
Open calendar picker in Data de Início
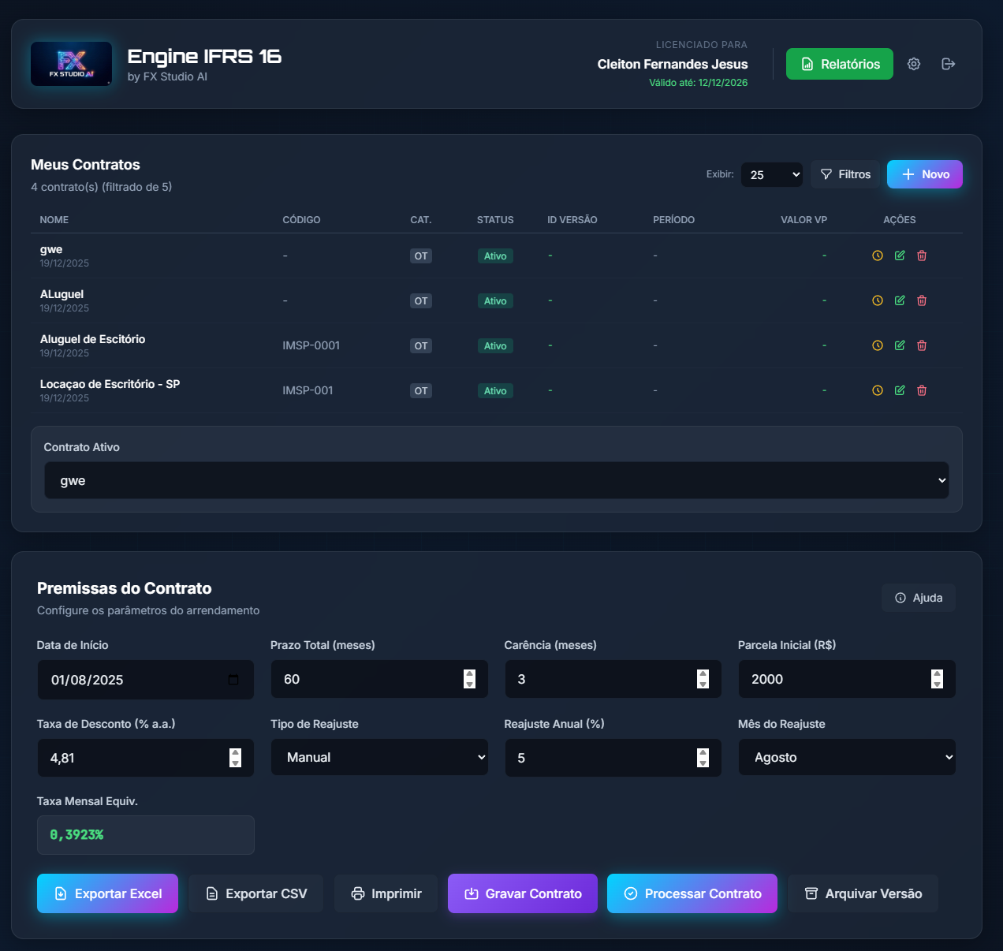tap(233, 680)
